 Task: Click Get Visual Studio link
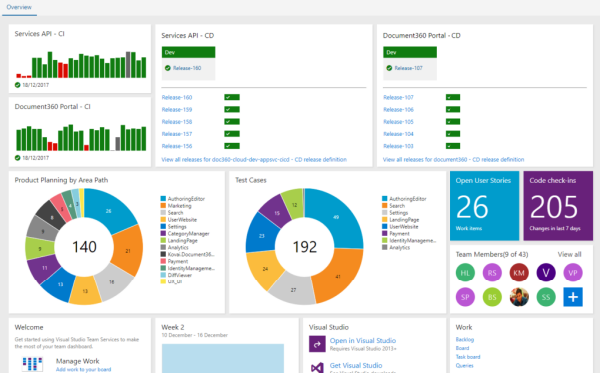[356, 365]
